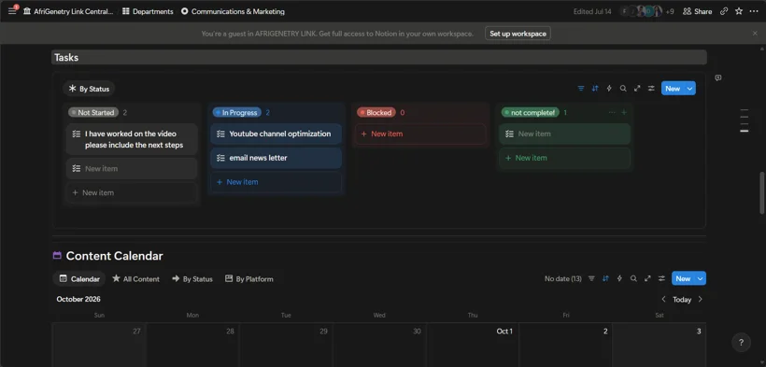The image size is (766, 367).
Task: Click the In Progress status tag
Action: coord(237,112)
